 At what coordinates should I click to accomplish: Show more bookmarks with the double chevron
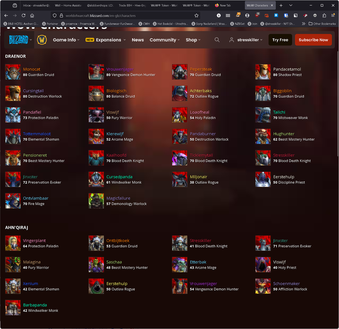(304, 24)
